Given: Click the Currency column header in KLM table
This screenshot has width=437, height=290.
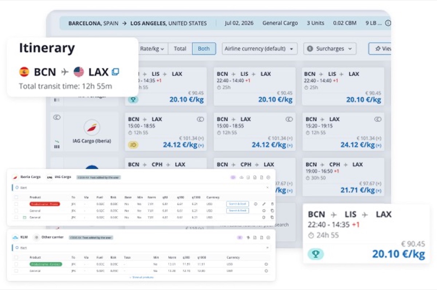Looking at the screenshot, I should (233, 257).
